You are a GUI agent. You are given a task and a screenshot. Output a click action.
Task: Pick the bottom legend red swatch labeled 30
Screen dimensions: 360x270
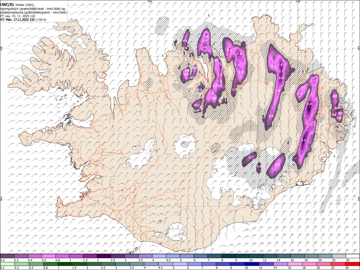352,264
